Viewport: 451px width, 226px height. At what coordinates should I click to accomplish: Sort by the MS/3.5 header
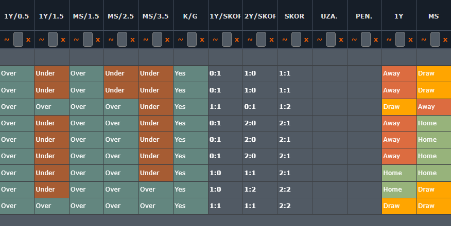156,16
